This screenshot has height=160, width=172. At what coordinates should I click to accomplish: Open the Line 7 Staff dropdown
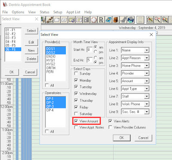point(147,96)
